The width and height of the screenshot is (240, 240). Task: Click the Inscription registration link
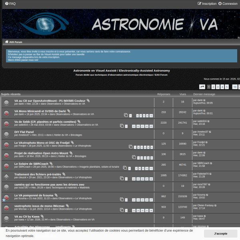207,4
